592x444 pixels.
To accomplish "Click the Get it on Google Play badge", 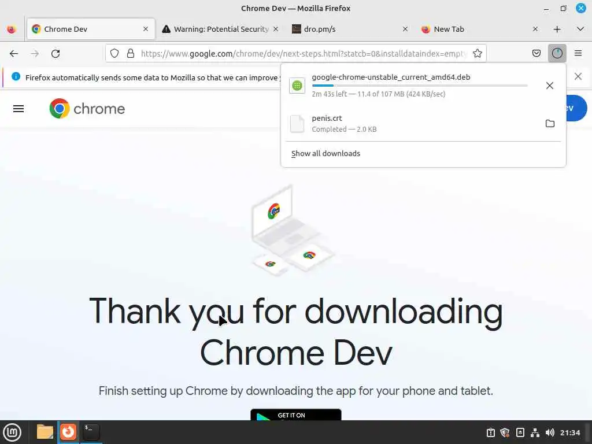I will coord(296,415).
